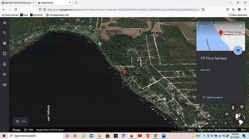The image size is (249, 139).
Task: Toggle the 2D view button
Action: click(227, 114)
